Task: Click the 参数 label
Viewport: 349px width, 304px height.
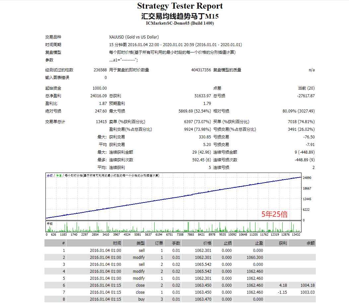Action: [x=49, y=60]
